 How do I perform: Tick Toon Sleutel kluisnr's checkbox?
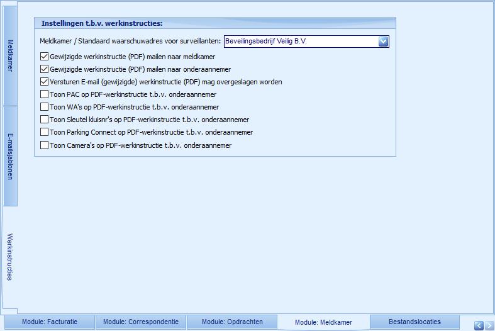tap(44, 120)
